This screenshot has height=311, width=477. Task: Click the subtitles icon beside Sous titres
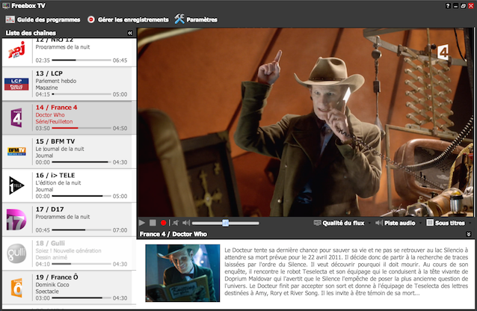click(430, 223)
